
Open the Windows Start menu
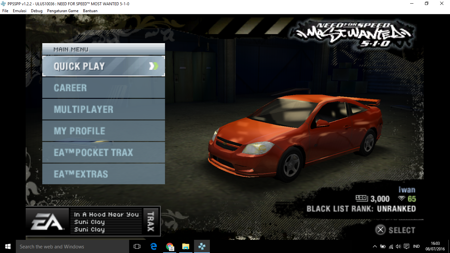coord(8,246)
